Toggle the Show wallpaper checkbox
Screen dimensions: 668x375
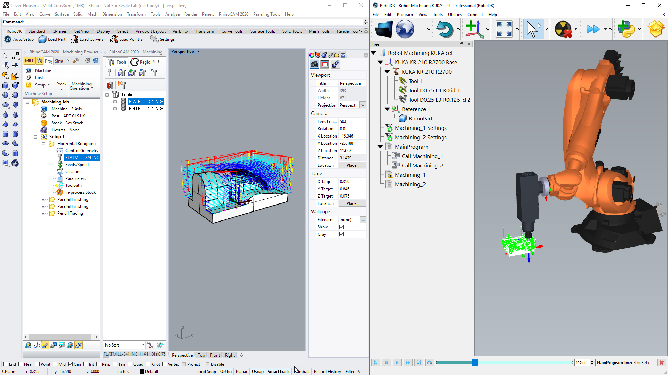pyautogui.click(x=341, y=227)
